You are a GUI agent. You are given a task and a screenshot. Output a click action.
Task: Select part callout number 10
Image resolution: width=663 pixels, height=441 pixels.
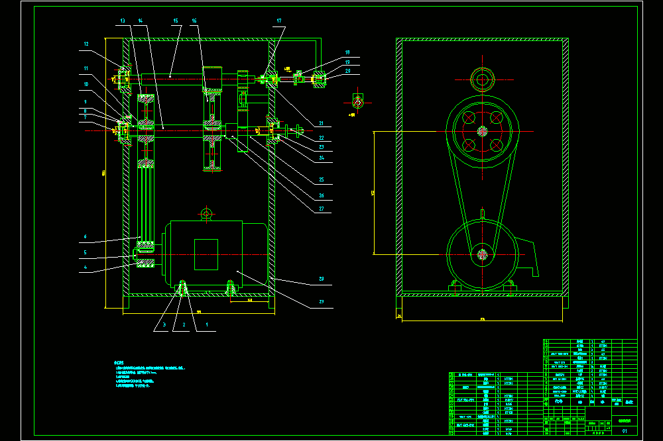point(86,85)
